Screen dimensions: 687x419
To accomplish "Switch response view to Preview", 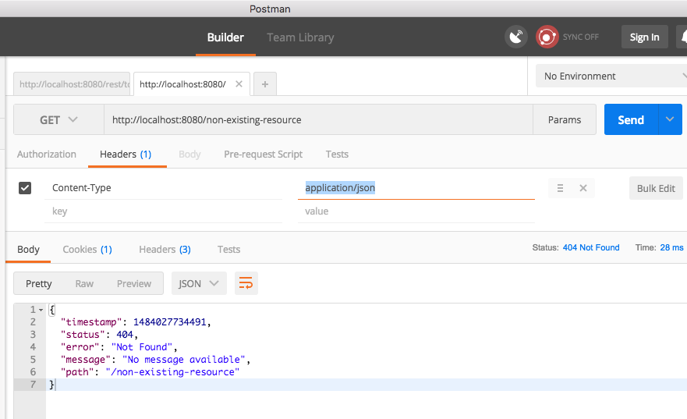I will pos(134,283).
